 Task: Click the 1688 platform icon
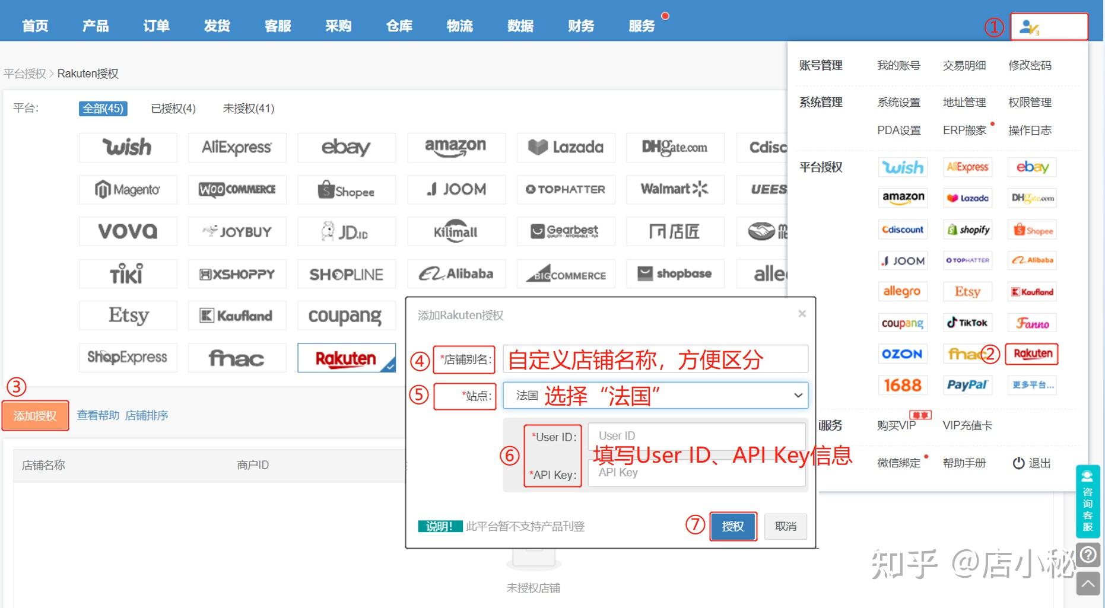[903, 385]
